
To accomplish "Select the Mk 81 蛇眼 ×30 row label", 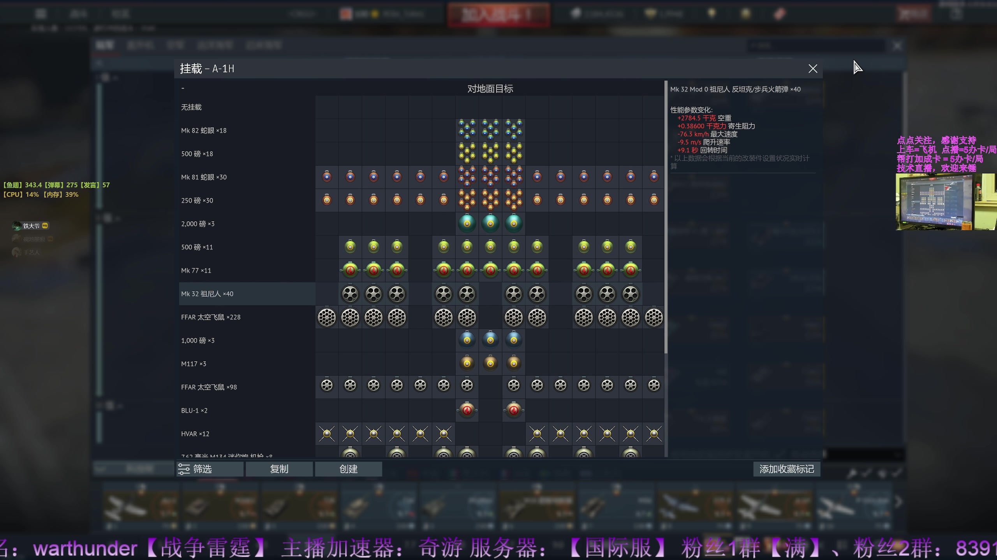I will [204, 177].
